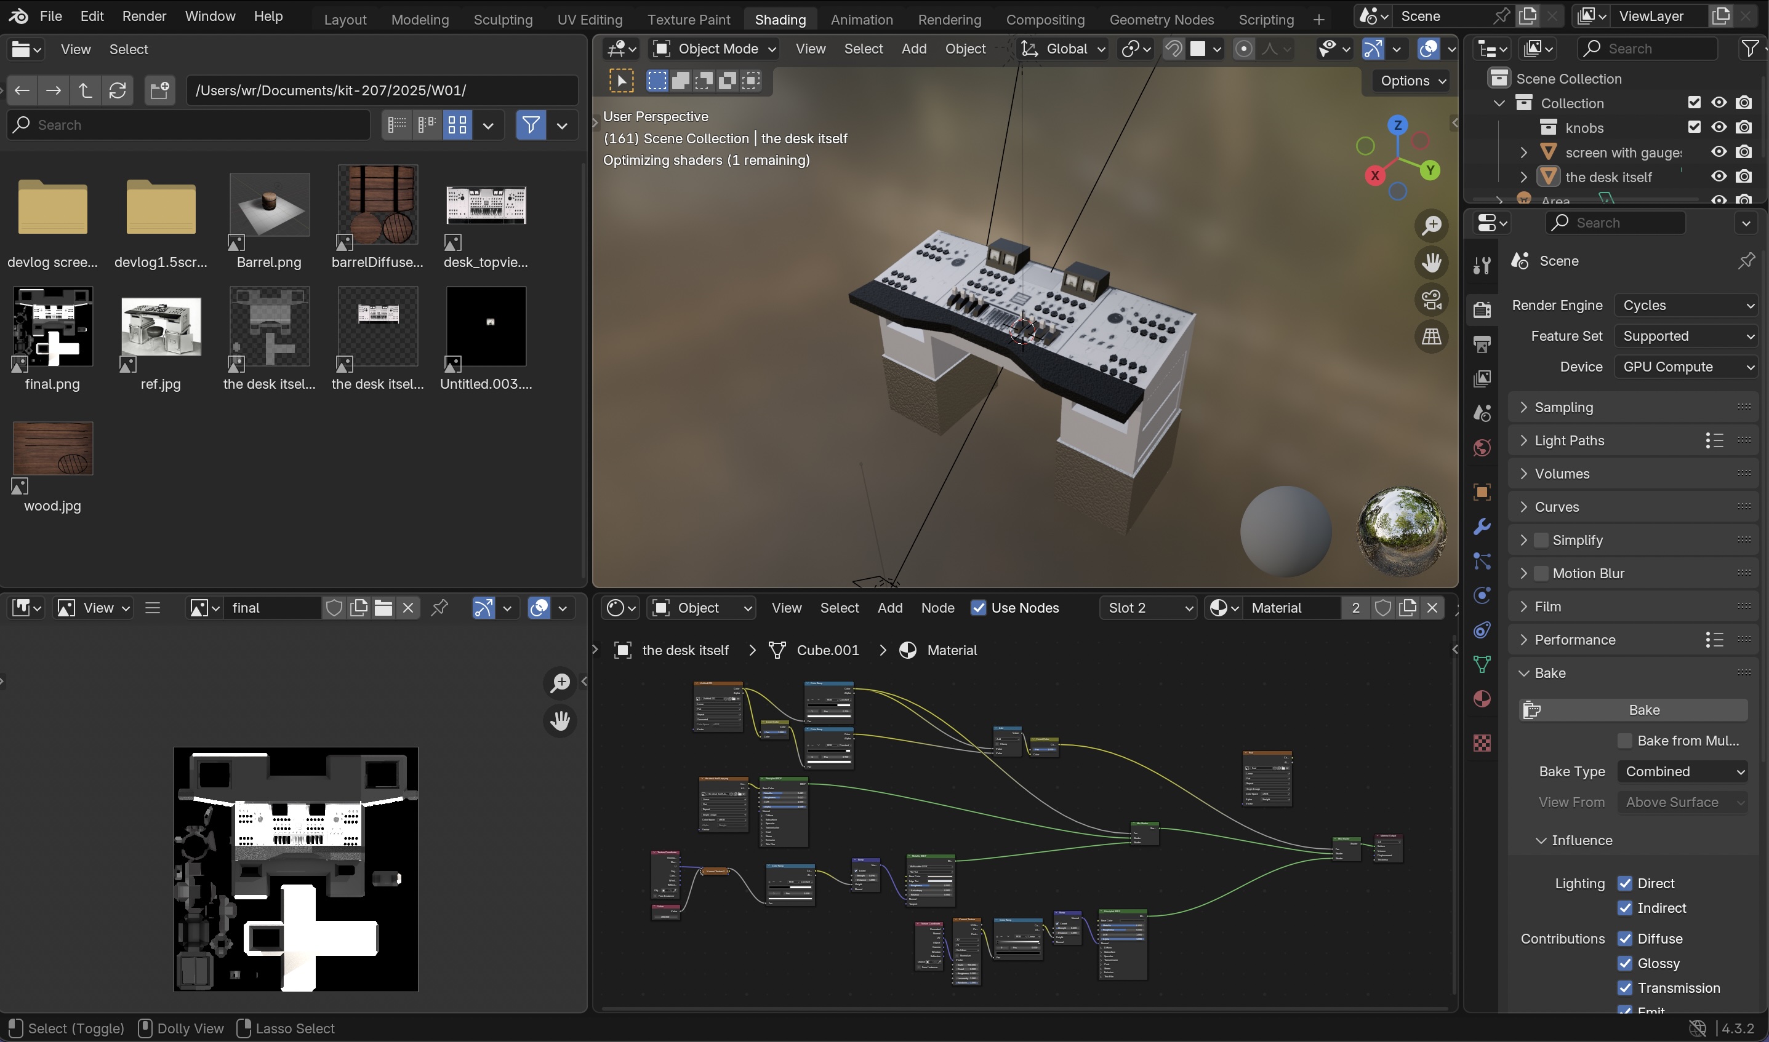Toggle Glossy contribution checkbox
The image size is (1769, 1042).
1624,963
